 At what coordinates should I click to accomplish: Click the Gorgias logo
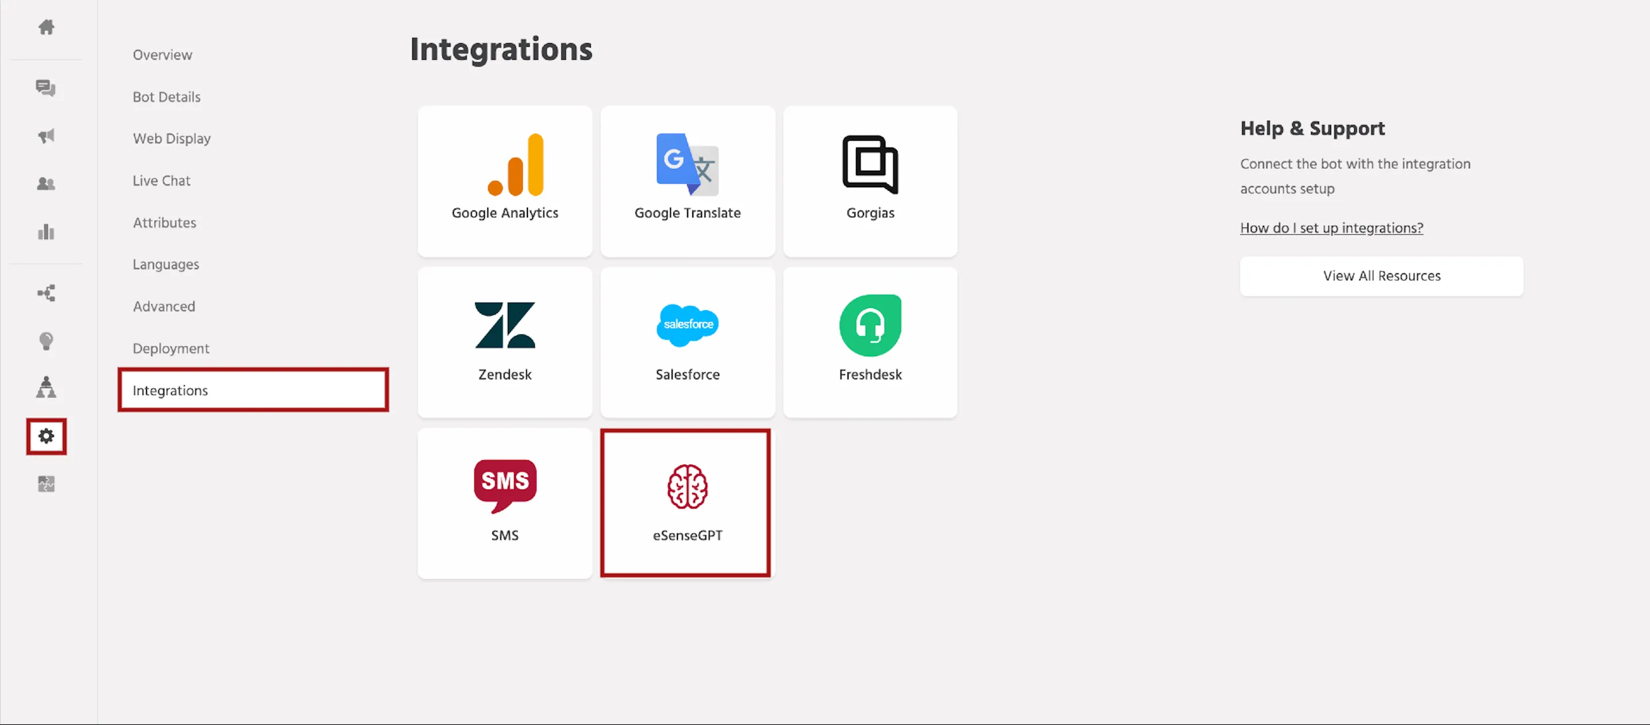pos(870,165)
